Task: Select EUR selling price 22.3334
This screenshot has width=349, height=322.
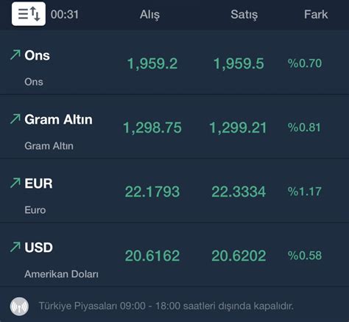Action: coord(239,192)
